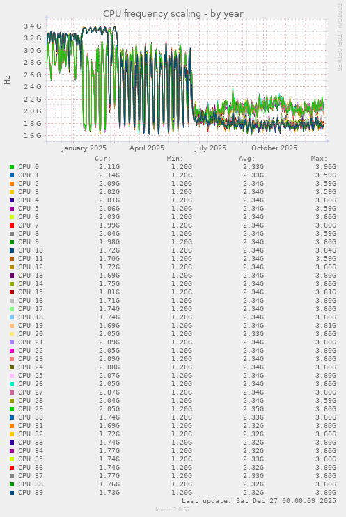The image size is (346, 517).
Task: Click CPU 9's current value 1.98G
Action: click(109, 242)
